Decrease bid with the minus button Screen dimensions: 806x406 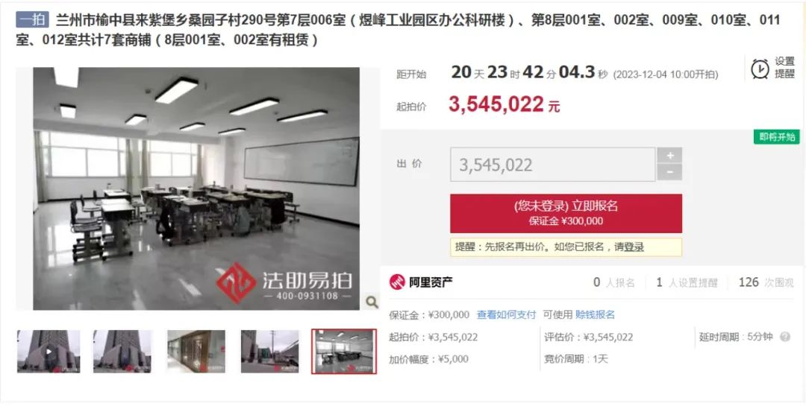pyautogui.click(x=669, y=173)
